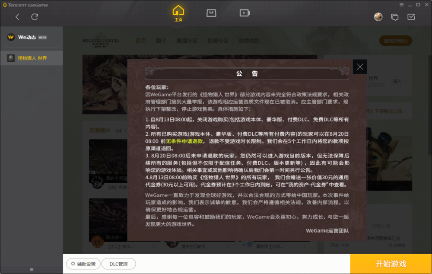
Task: Click the back arrow navigation icon
Action: (17, 16)
